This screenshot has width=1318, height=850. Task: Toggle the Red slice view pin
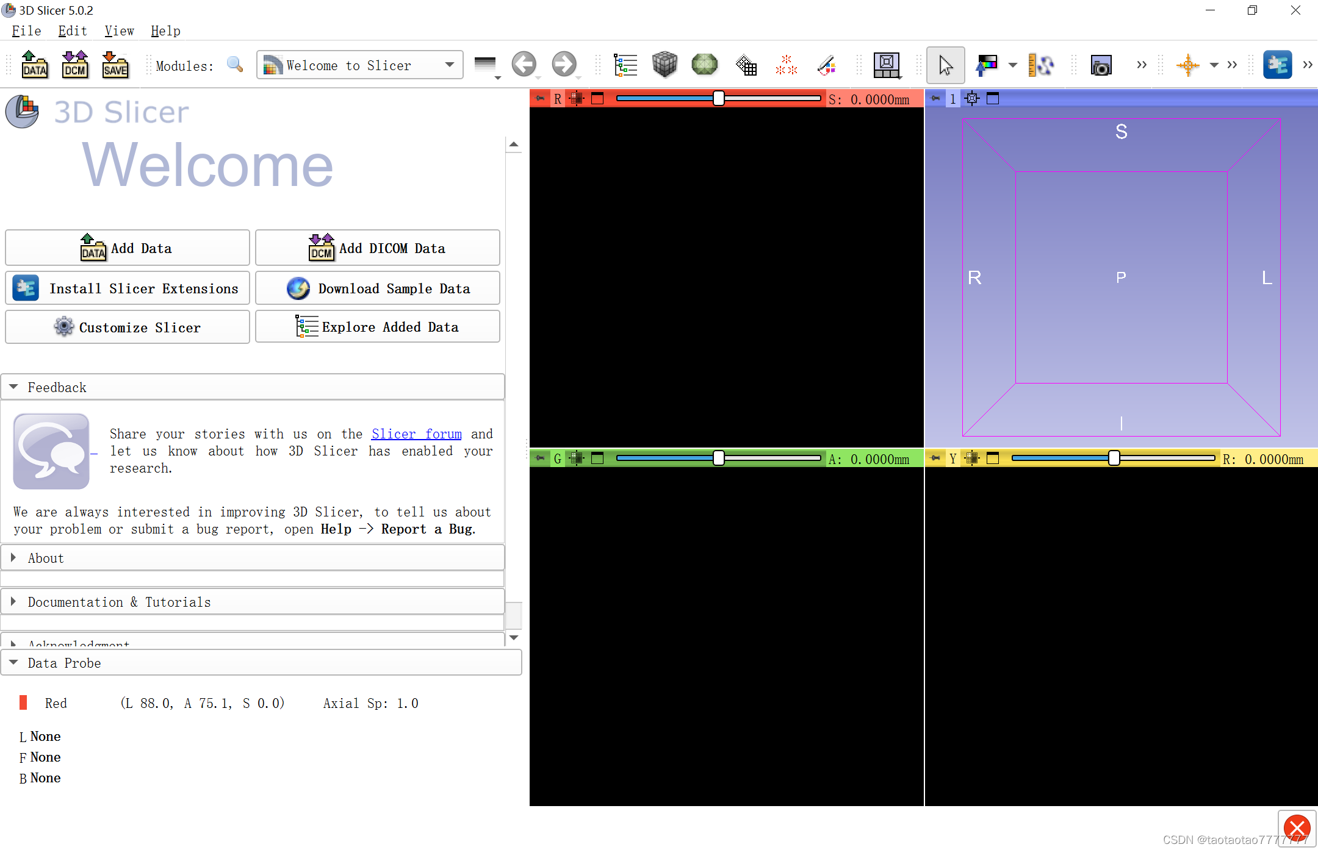(539, 98)
